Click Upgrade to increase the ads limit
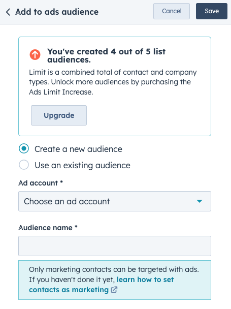 59,115
